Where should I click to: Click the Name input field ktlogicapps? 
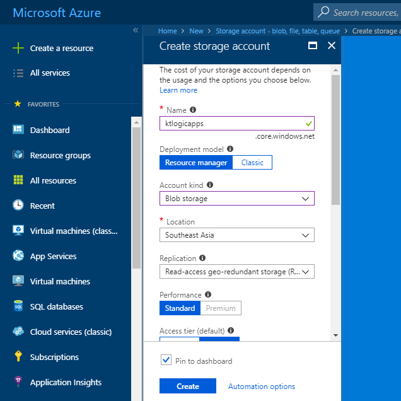[237, 124]
